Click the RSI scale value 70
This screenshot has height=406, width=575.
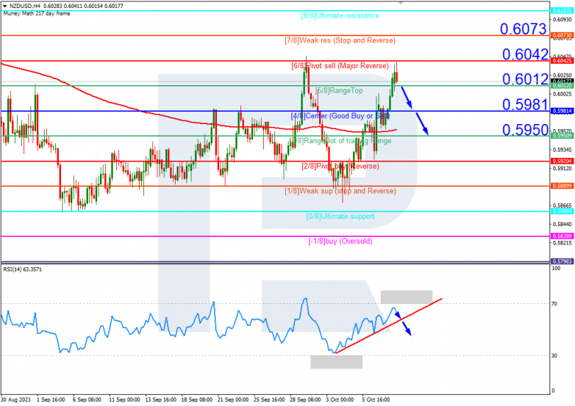click(x=554, y=304)
